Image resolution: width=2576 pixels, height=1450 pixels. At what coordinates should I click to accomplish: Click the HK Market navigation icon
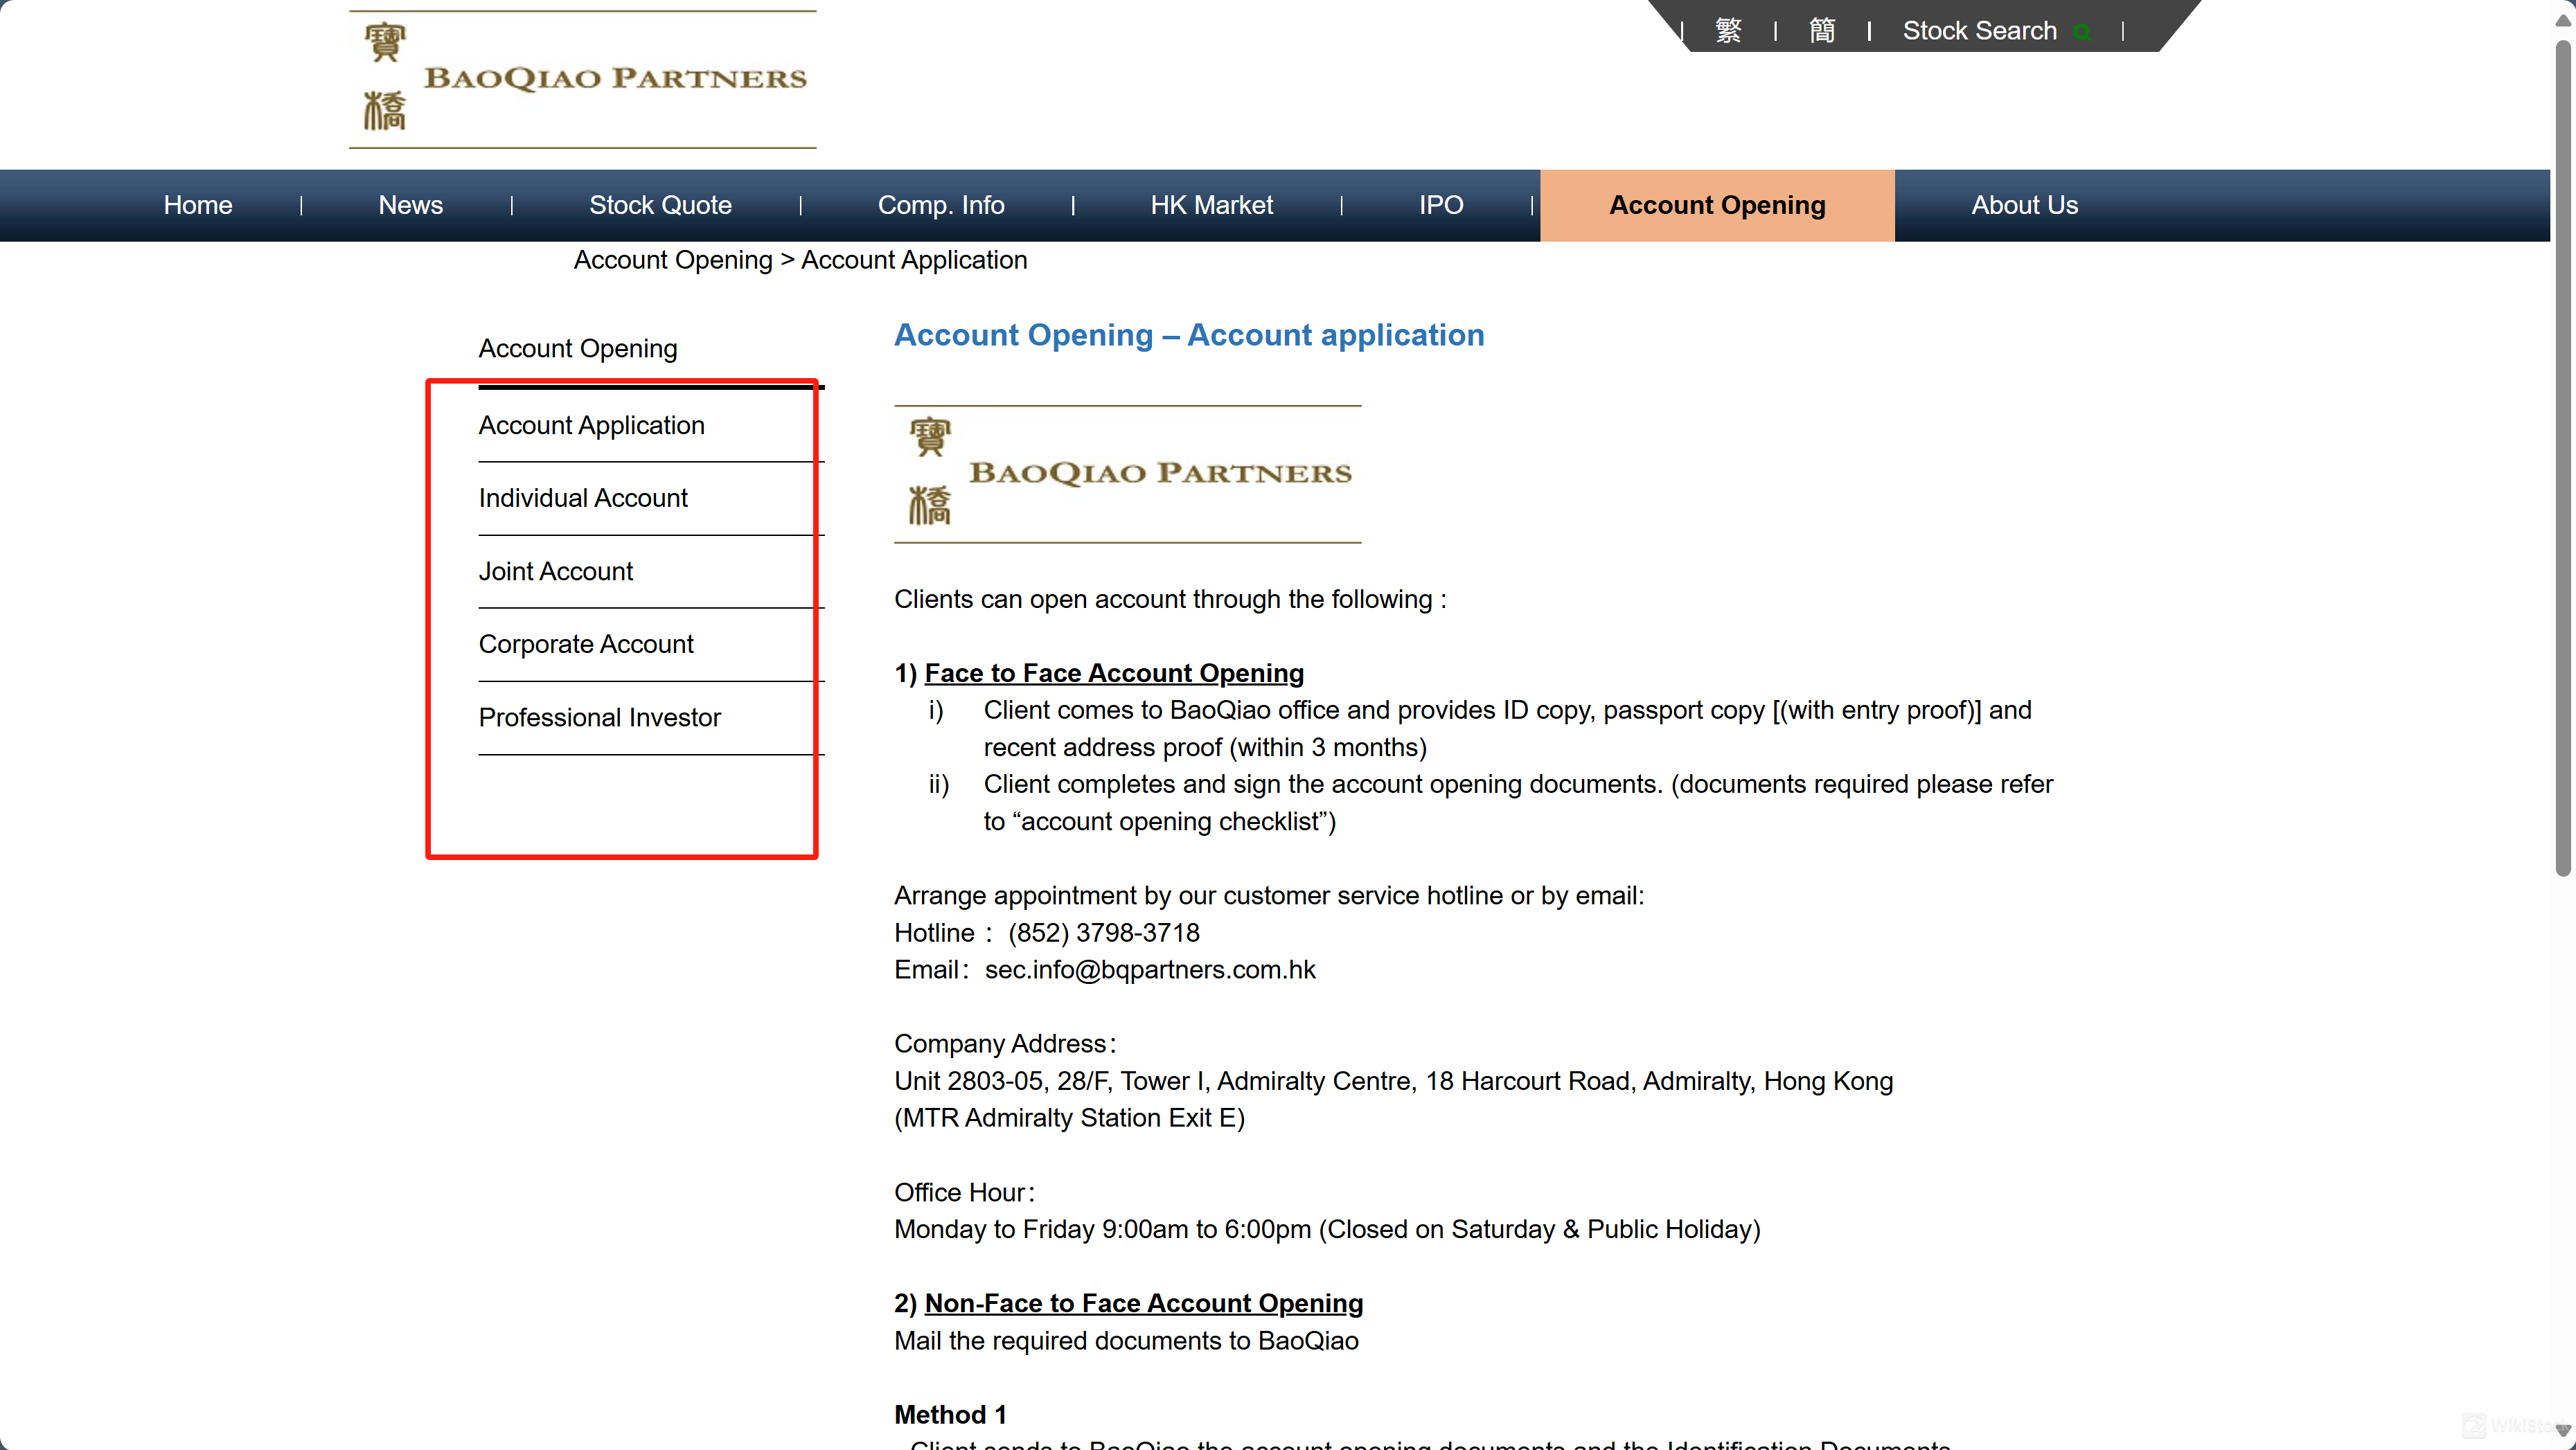pyautogui.click(x=1210, y=205)
